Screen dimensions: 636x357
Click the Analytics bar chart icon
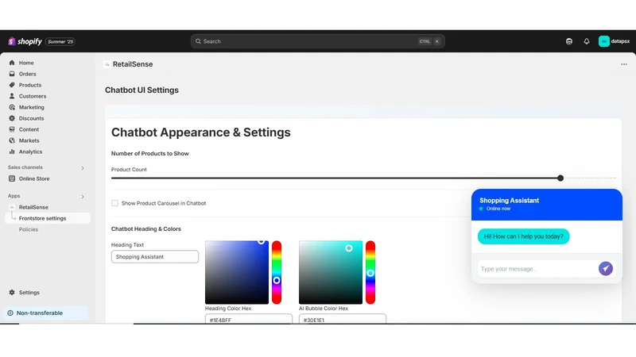pyautogui.click(x=12, y=152)
